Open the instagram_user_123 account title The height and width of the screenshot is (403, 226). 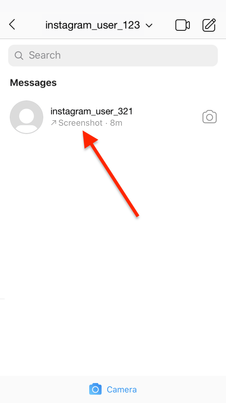pos(93,25)
